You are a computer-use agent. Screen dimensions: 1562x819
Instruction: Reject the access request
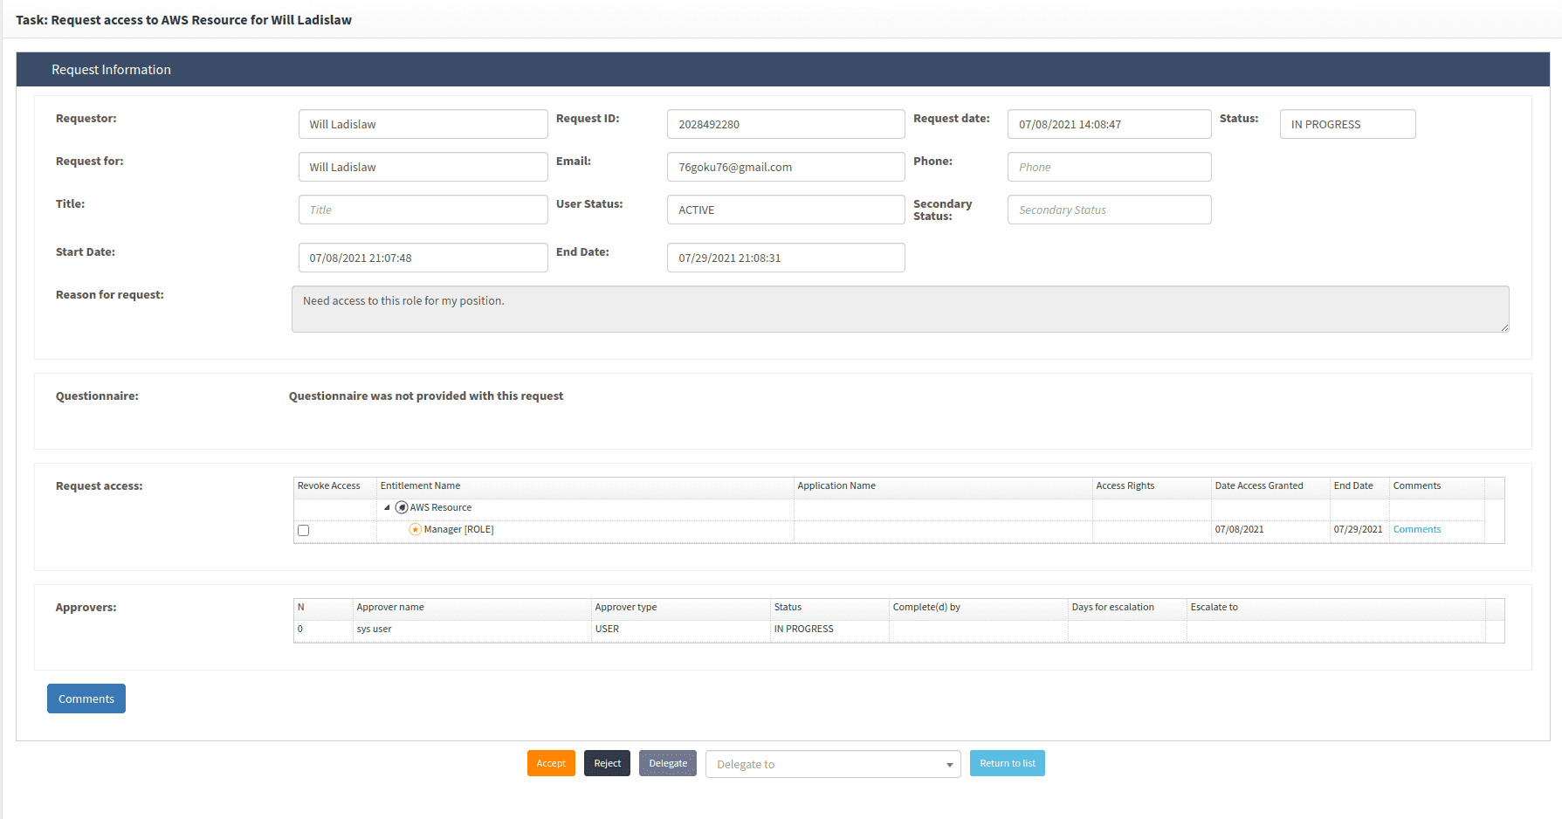point(607,763)
